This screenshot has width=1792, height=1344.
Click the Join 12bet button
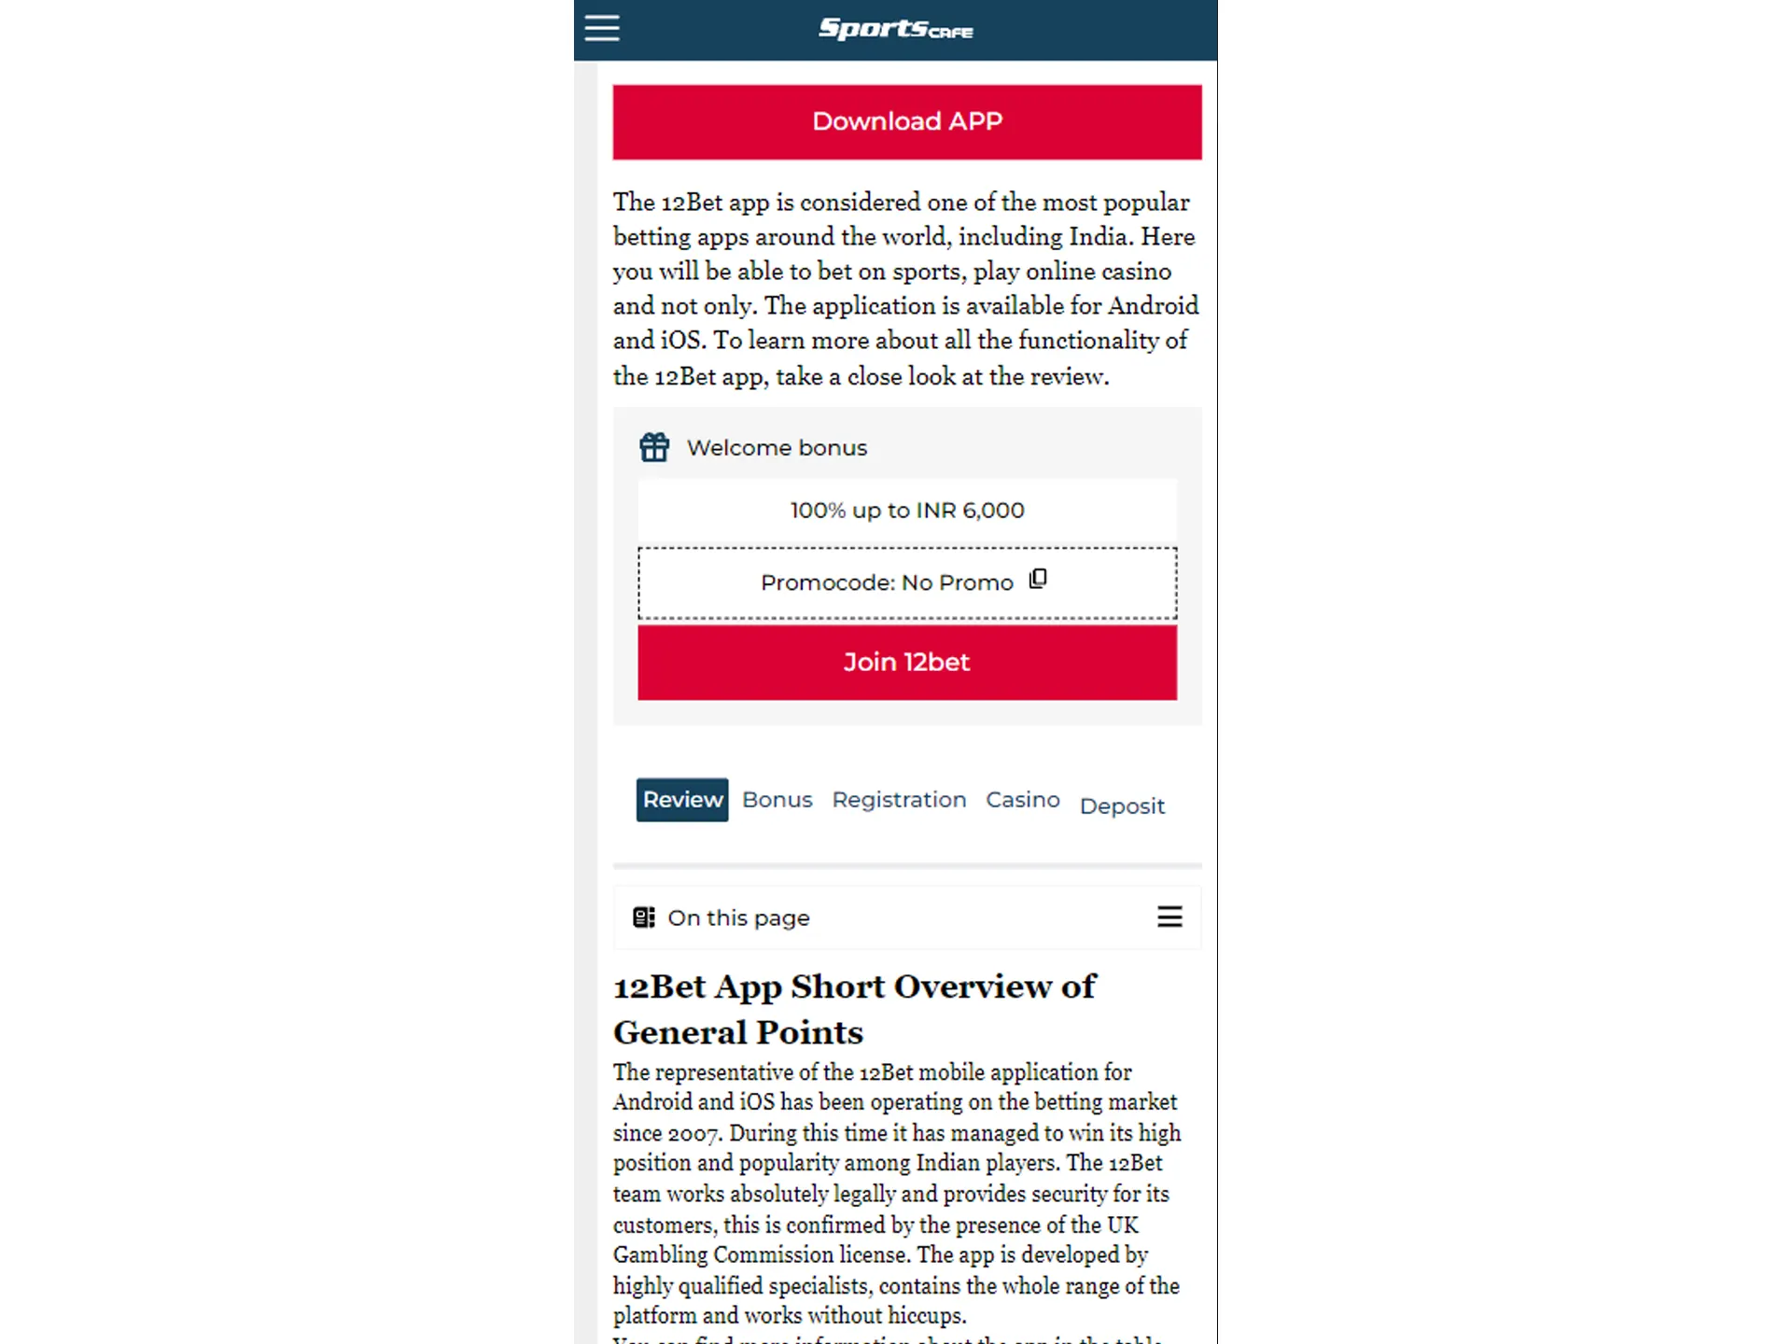click(907, 661)
